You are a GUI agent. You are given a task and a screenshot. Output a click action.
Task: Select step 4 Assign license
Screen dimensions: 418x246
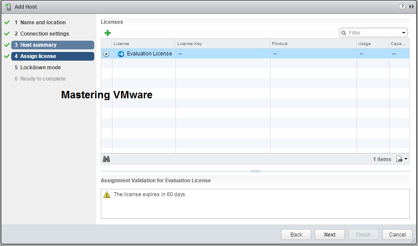point(52,56)
